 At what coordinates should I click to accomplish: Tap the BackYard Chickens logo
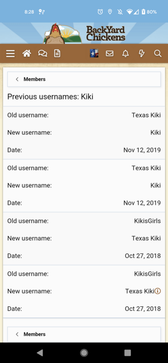[84, 33]
